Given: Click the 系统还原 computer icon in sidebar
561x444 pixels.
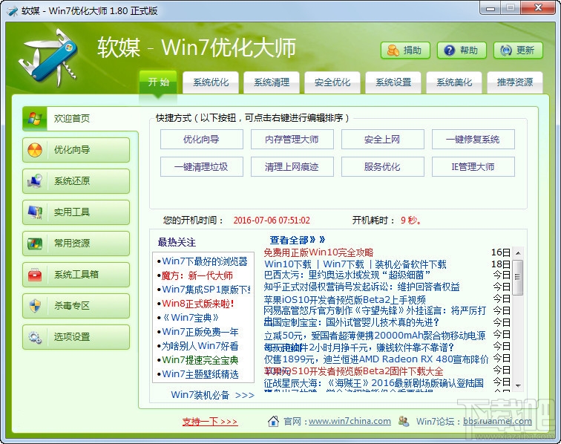Looking at the screenshot, I should 35,181.
